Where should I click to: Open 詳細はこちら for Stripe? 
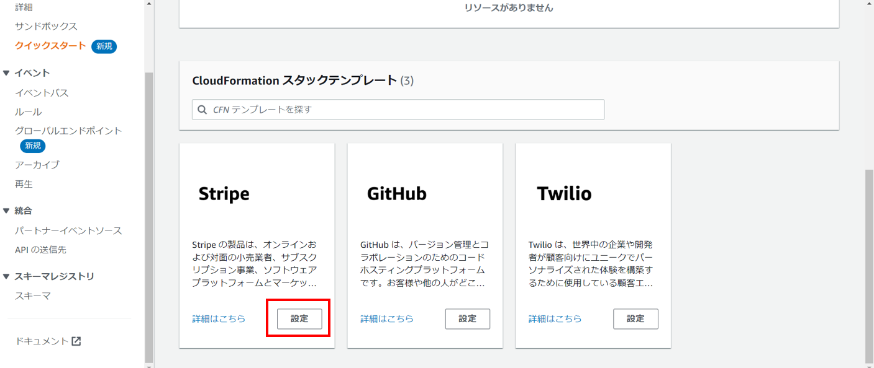219,318
